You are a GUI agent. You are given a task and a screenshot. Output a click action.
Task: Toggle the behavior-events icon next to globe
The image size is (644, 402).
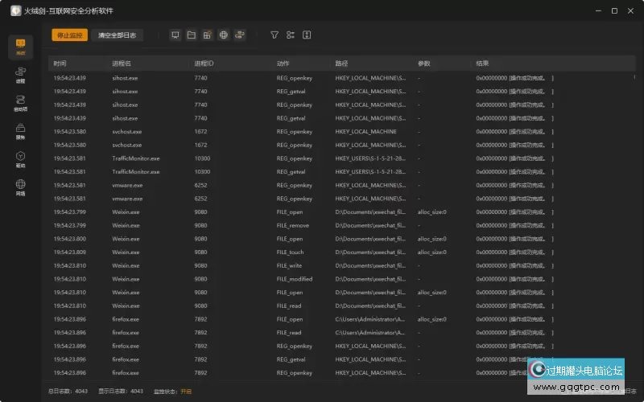tap(240, 35)
